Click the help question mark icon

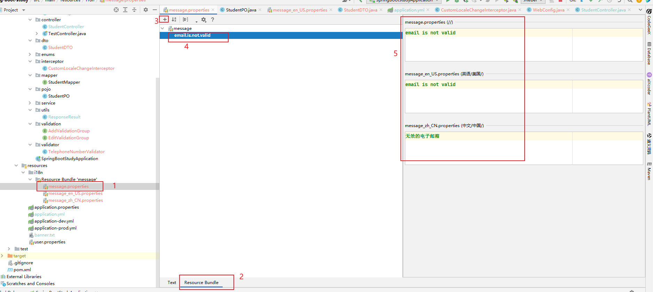click(x=213, y=19)
